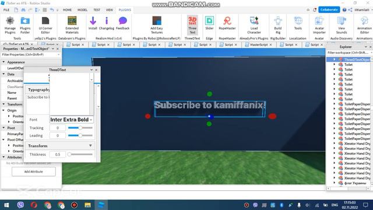Open Extended Materials plugin
373x210 pixels.
72,25
